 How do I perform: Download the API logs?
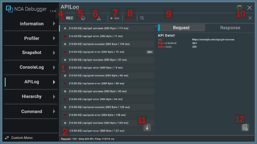pyautogui.click(x=99, y=18)
